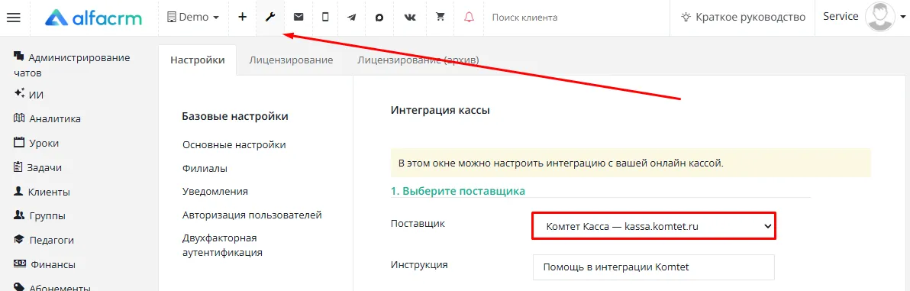Click the shopping cart icon
Viewport: 910px width, 291px height.
click(x=440, y=18)
